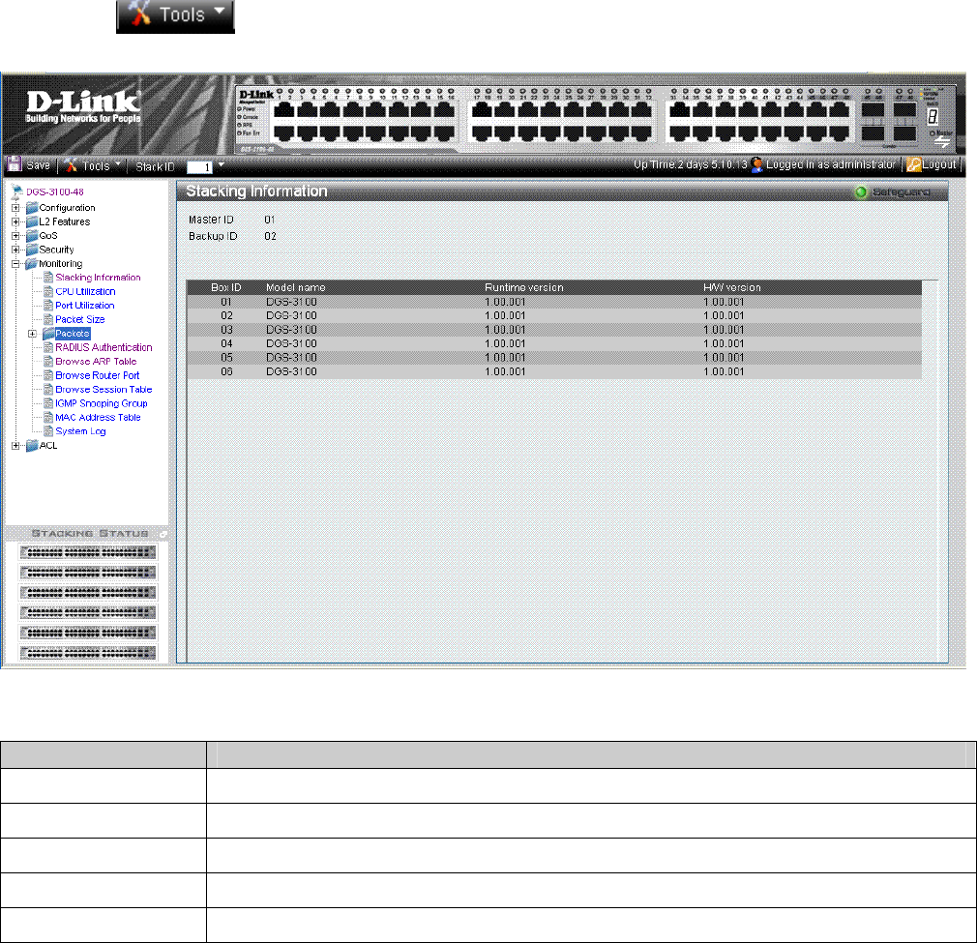
Task: Expand the QoS folder
Action: [15, 236]
